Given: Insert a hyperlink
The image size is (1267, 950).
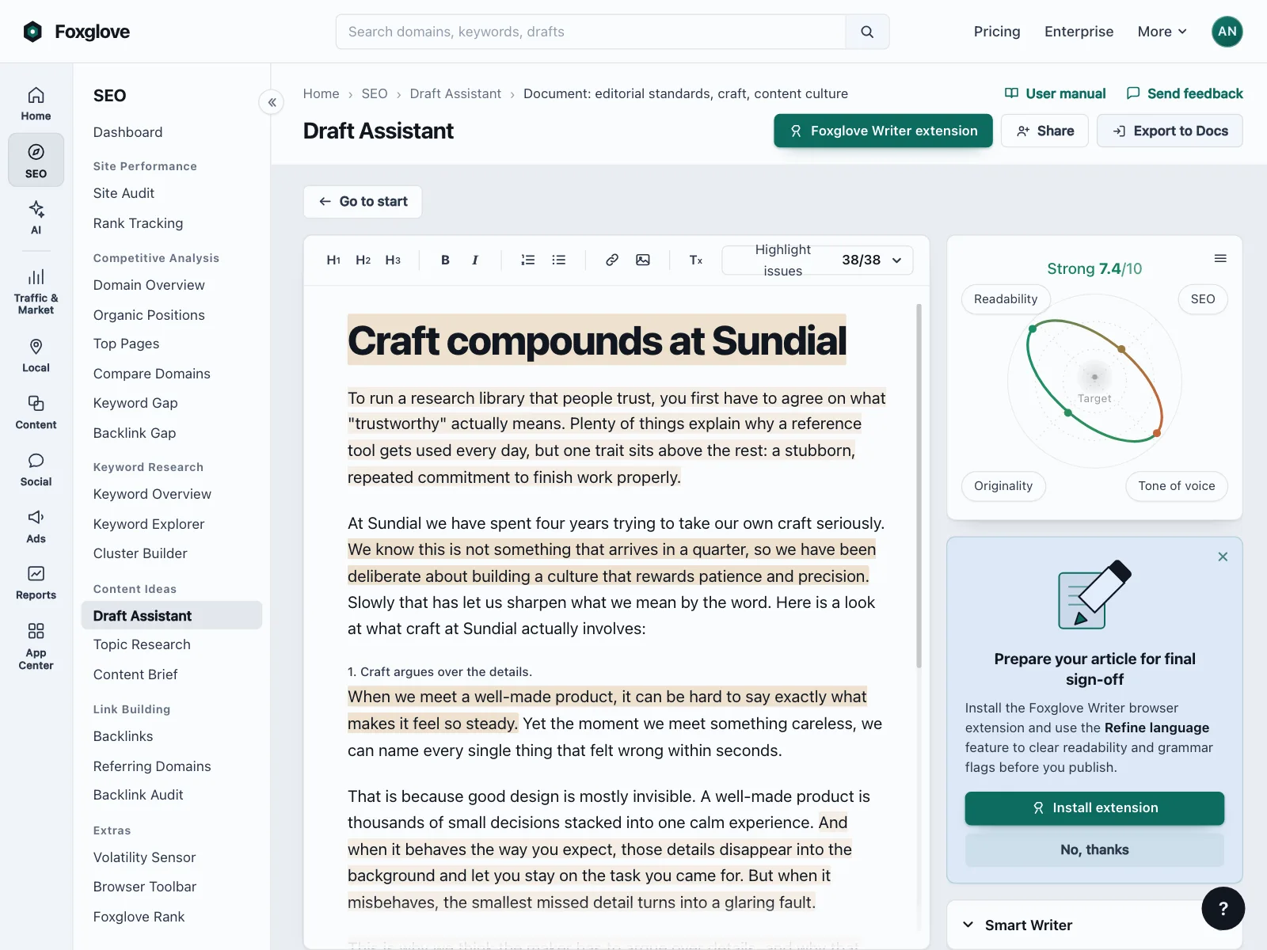Looking at the screenshot, I should [x=612, y=260].
